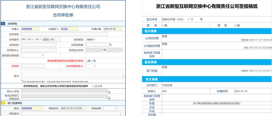Click the 合同标的额 amount field
The width and height of the screenshot is (272, 116).
pyautogui.click(x=97, y=45)
